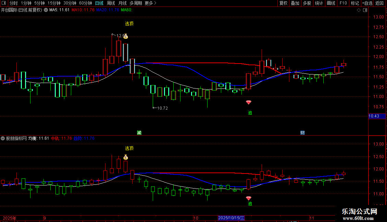
Task: Click the 统计 statistics button
Action: [319, 3]
